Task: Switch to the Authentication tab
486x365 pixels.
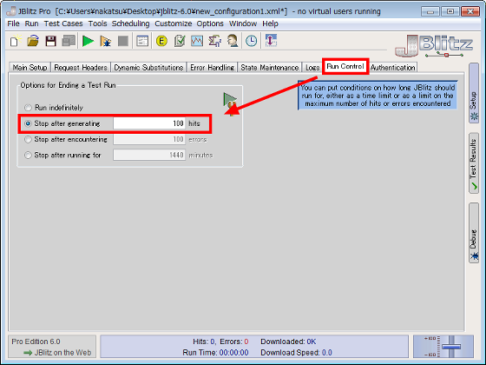Action: tap(392, 68)
